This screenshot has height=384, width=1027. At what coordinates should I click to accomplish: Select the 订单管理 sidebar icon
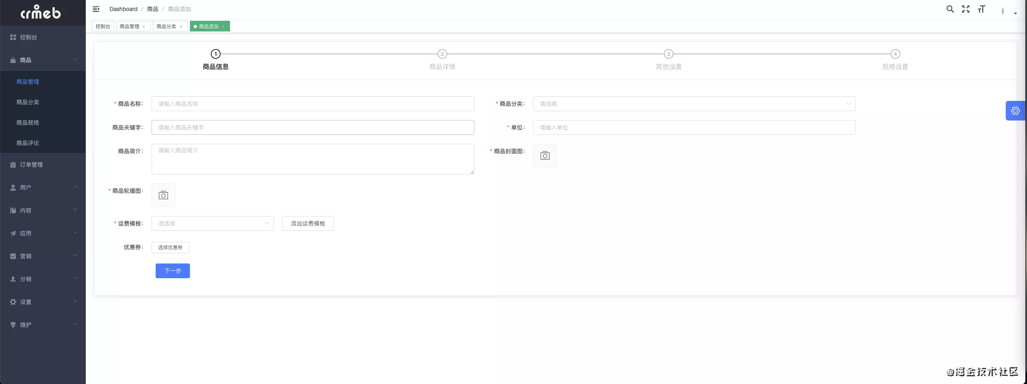pyautogui.click(x=13, y=165)
